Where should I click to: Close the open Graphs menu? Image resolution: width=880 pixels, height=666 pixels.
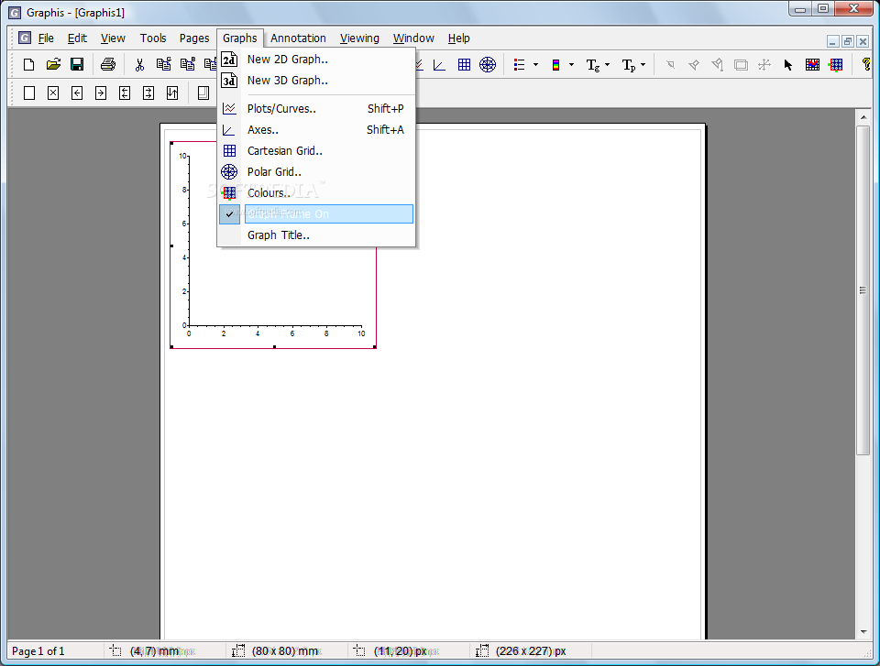coord(239,38)
